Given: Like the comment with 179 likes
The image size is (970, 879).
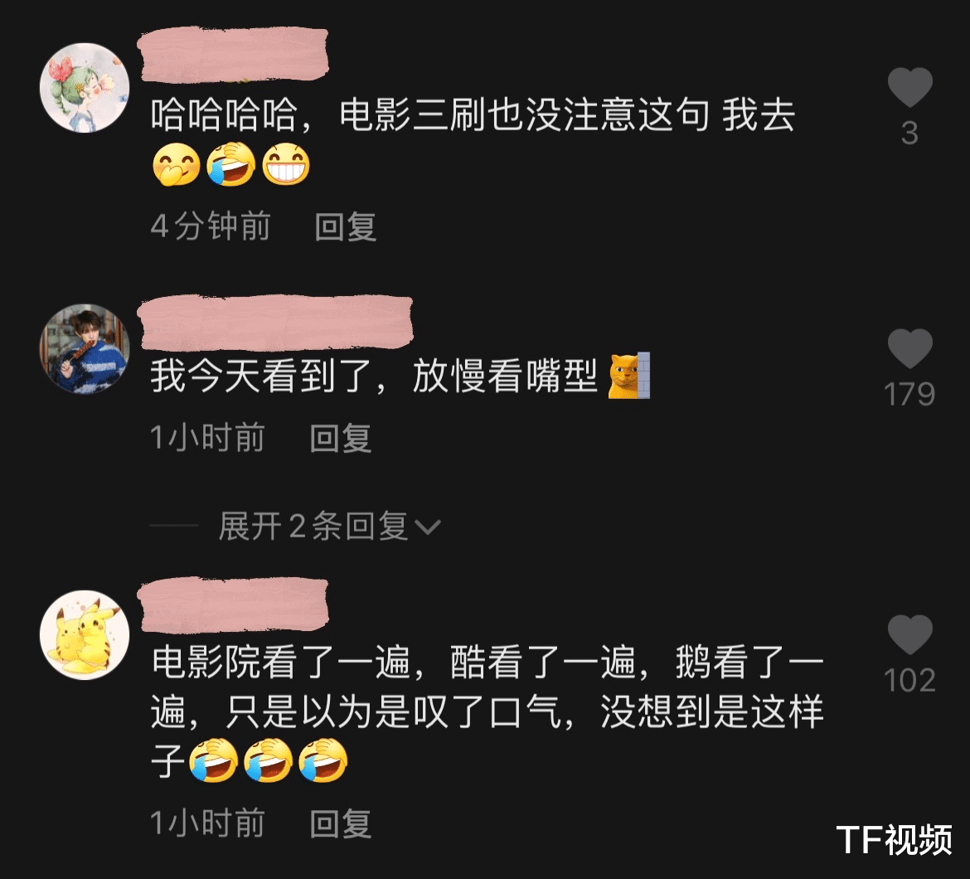Looking at the screenshot, I should [910, 348].
